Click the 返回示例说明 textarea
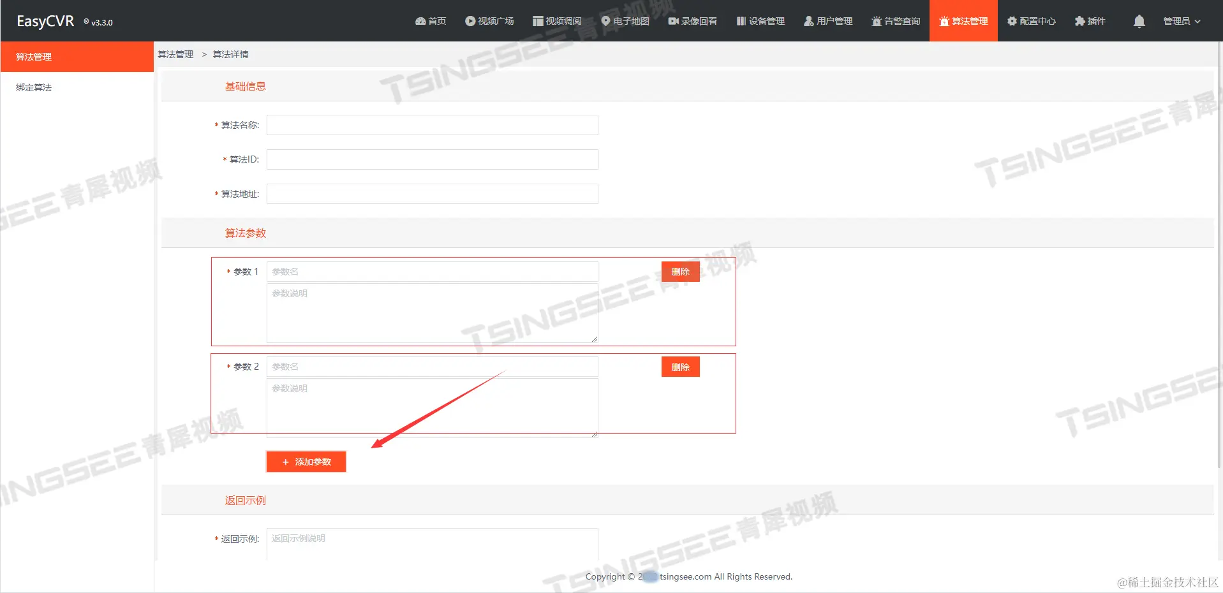1223x593 pixels. click(x=432, y=545)
